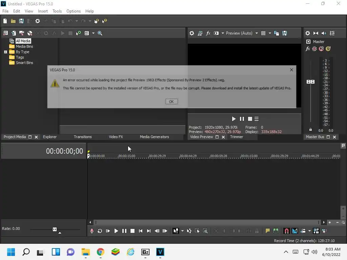The width and height of the screenshot is (347, 260).
Task: Click the timeline horizontal scrollbar
Action: 207,222
